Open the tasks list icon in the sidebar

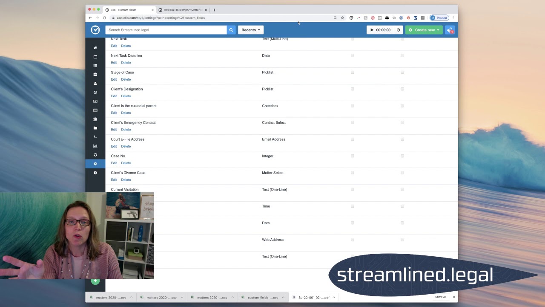[95, 66]
